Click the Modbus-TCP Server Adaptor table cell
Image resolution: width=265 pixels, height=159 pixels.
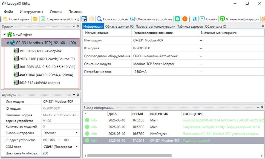click(x=165, y=64)
